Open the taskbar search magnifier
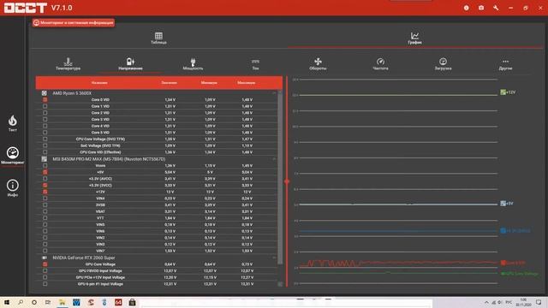 point(21,302)
